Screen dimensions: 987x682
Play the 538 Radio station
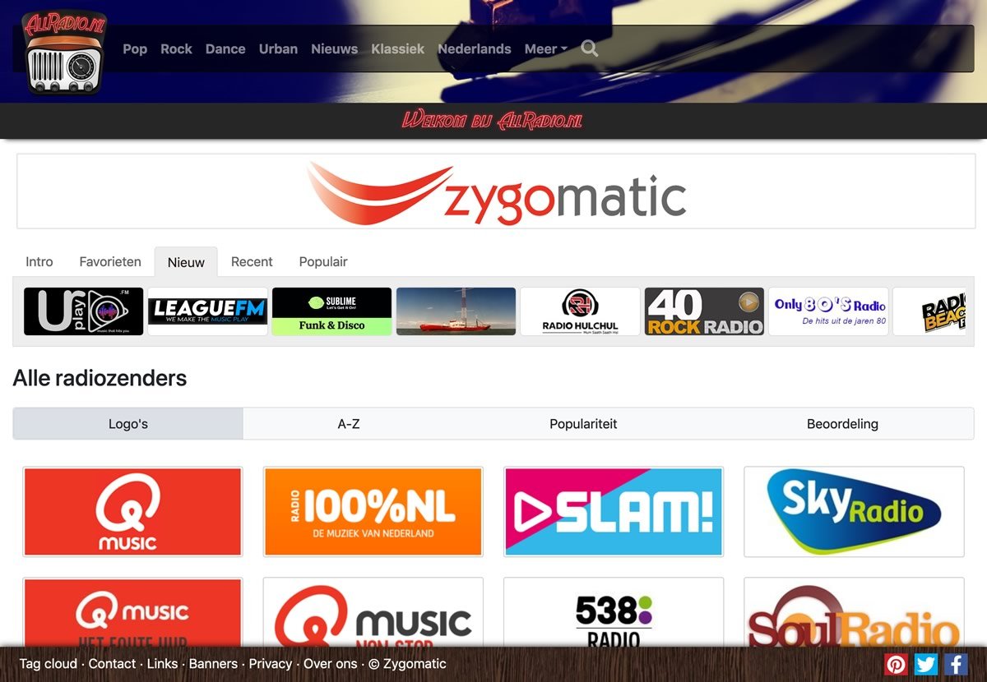pos(614,612)
